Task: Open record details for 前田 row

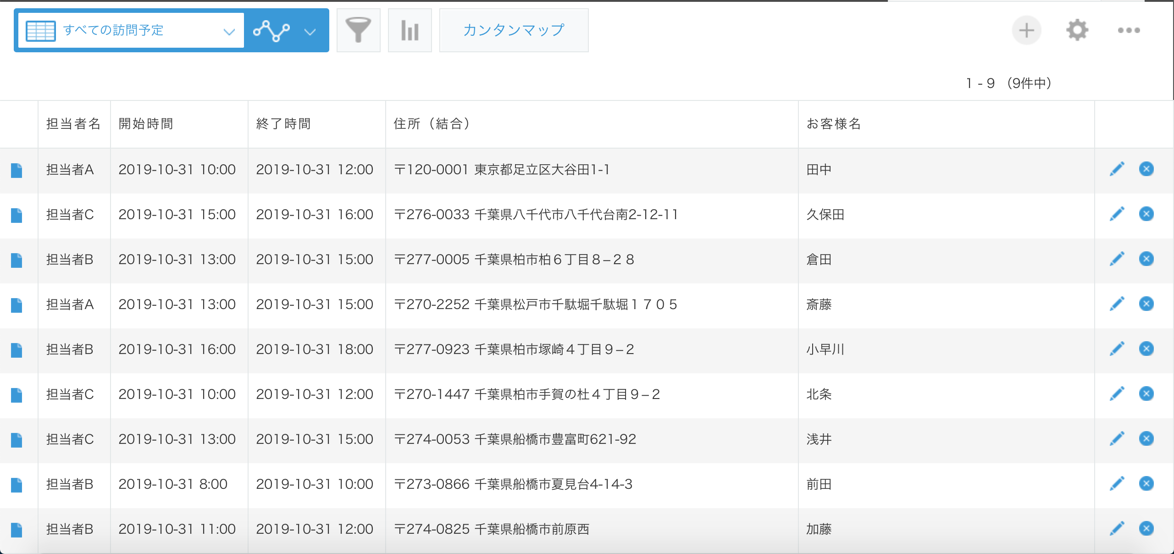Action: [17, 485]
